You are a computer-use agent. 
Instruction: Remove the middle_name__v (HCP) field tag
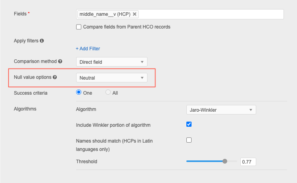[135, 14]
